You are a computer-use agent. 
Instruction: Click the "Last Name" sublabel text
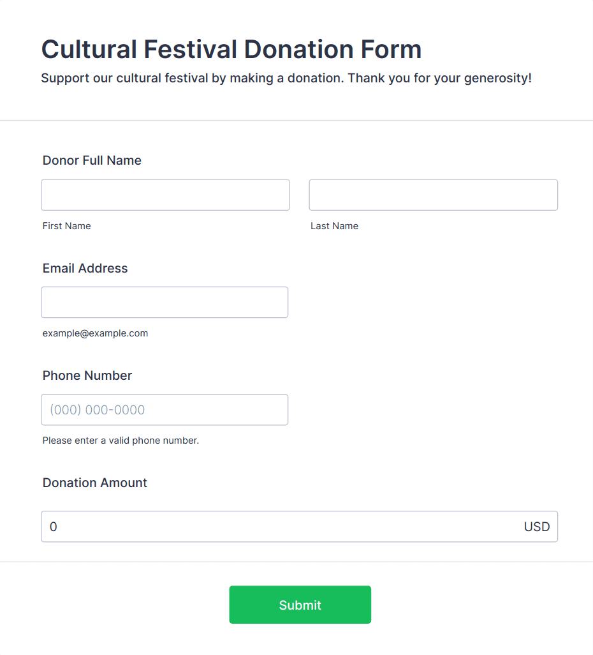(x=334, y=226)
